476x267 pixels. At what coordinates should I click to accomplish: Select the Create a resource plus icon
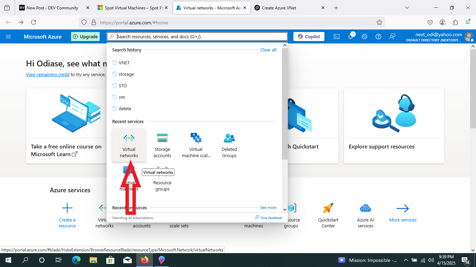click(x=67, y=208)
